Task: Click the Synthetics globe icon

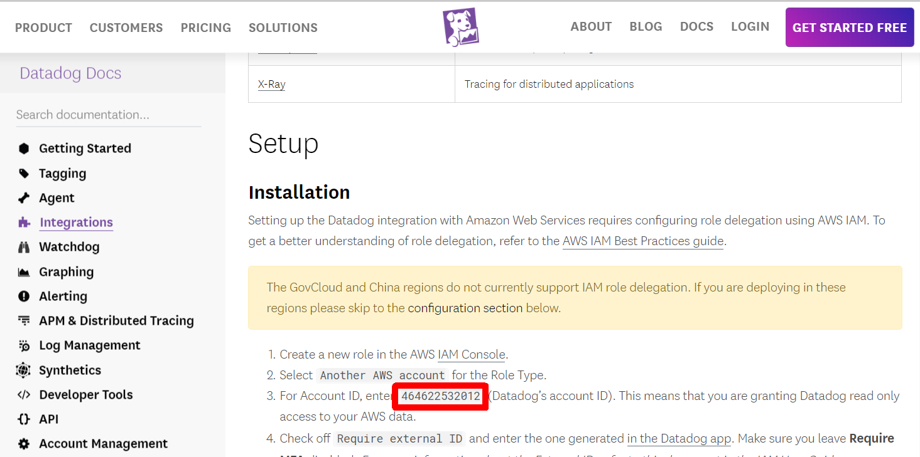Action: click(24, 370)
